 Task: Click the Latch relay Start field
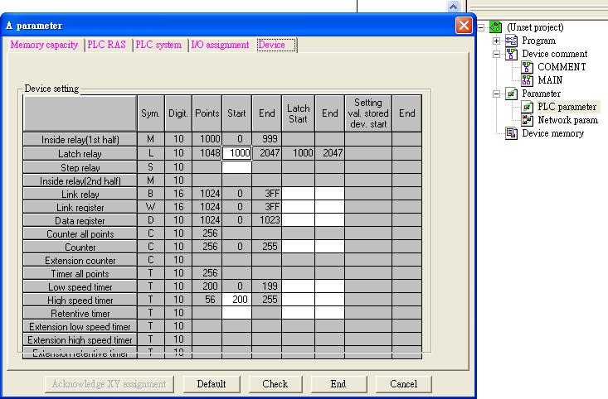coord(236,153)
